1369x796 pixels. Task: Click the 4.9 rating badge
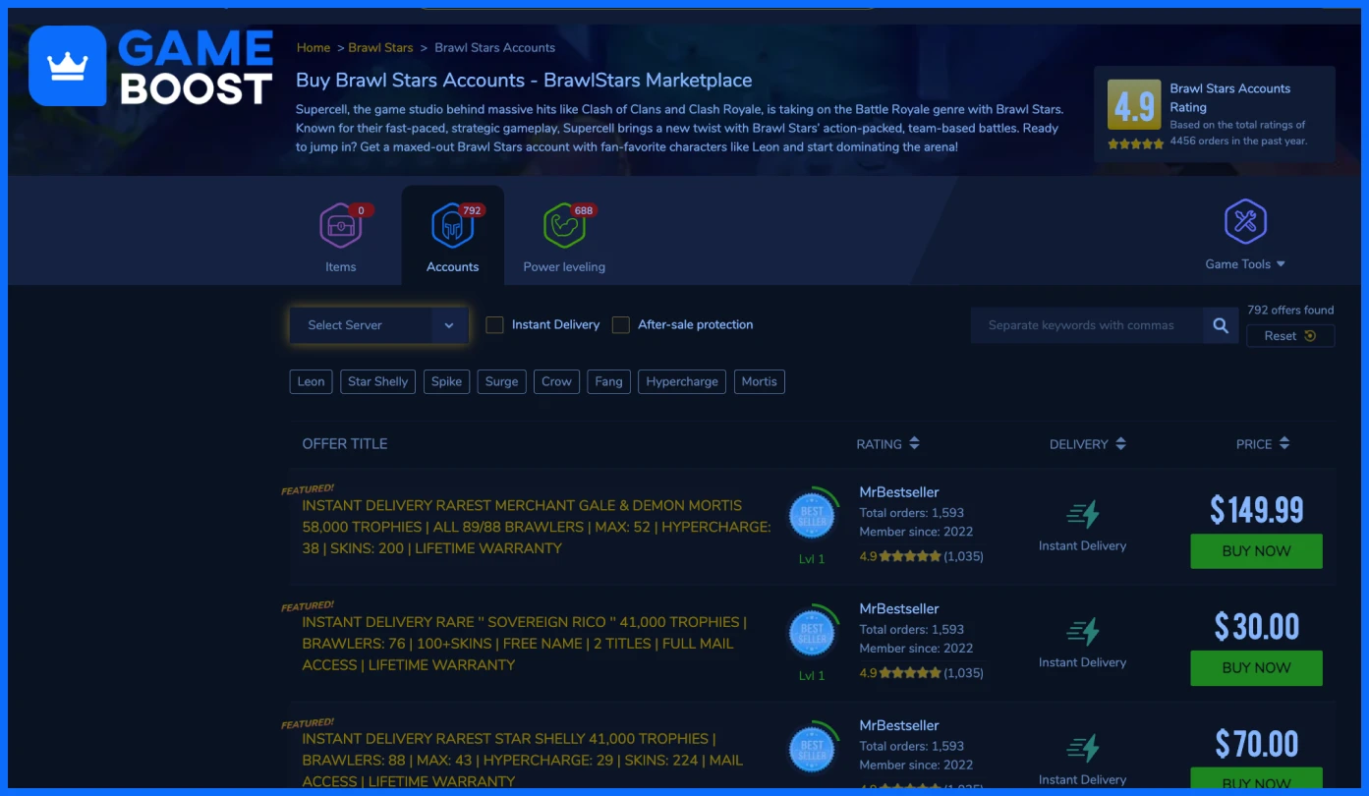click(1134, 104)
